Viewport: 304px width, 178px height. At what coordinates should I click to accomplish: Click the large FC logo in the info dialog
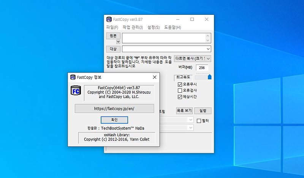76,90
